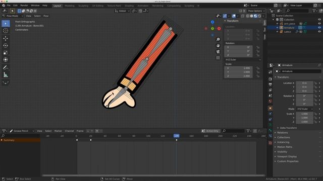Screen dimensions: 323x181
Task: Toggle the Collection exclude checkbox in outliner
Action: [x=278, y=20]
